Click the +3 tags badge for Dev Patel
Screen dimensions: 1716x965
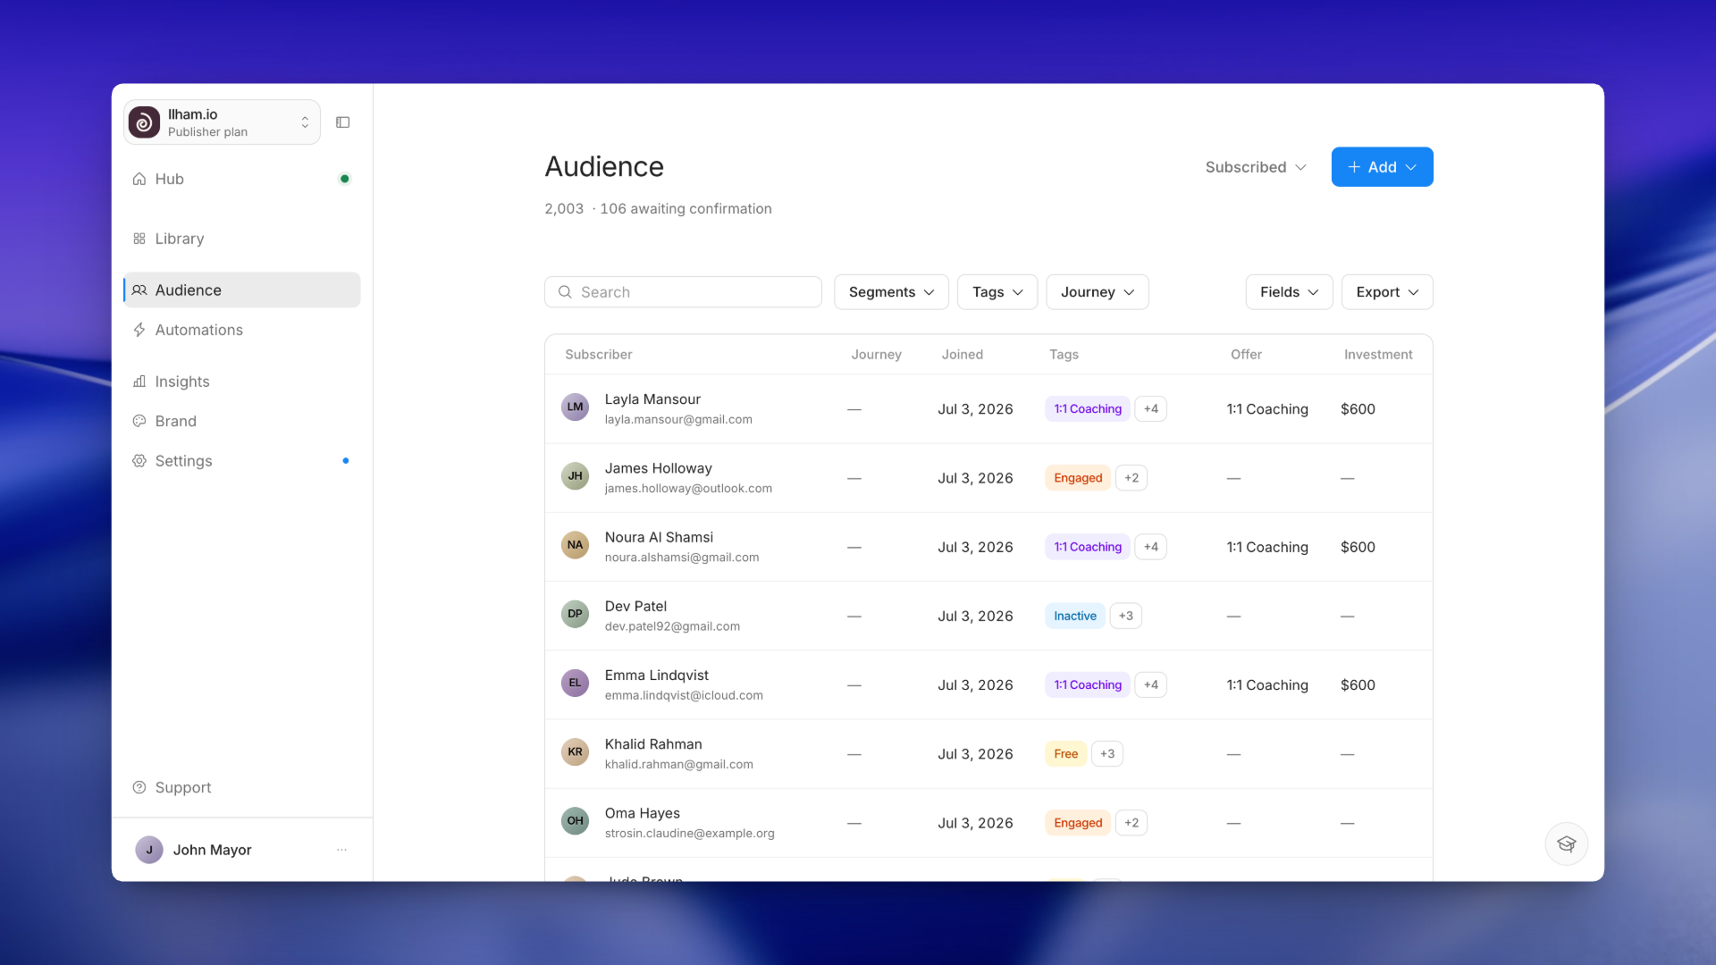(1125, 616)
